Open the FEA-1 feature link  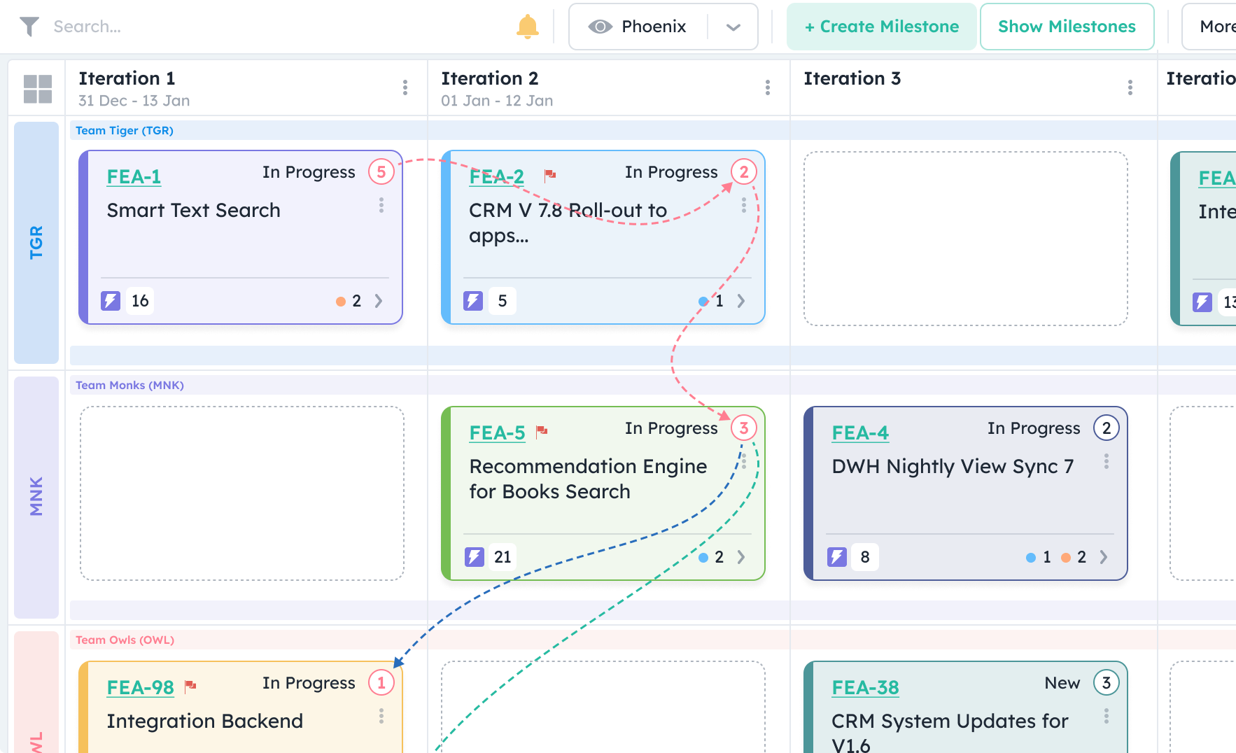point(134,176)
